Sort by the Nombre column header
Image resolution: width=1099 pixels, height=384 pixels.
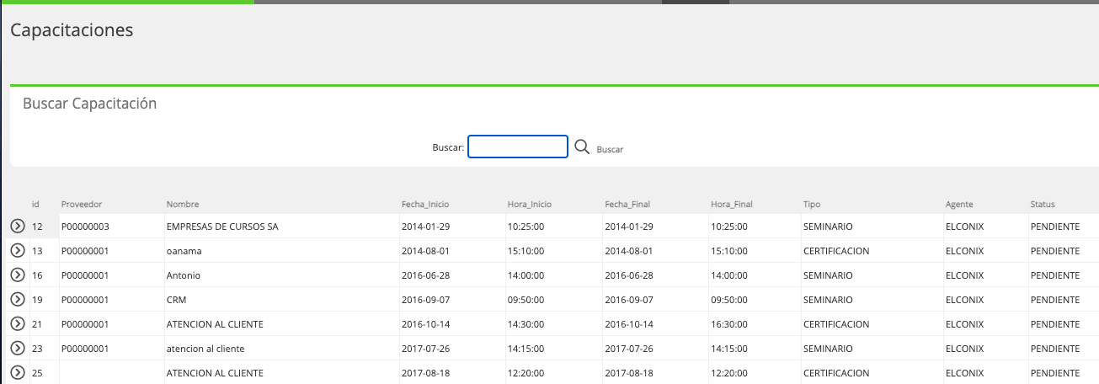(183, 205)
